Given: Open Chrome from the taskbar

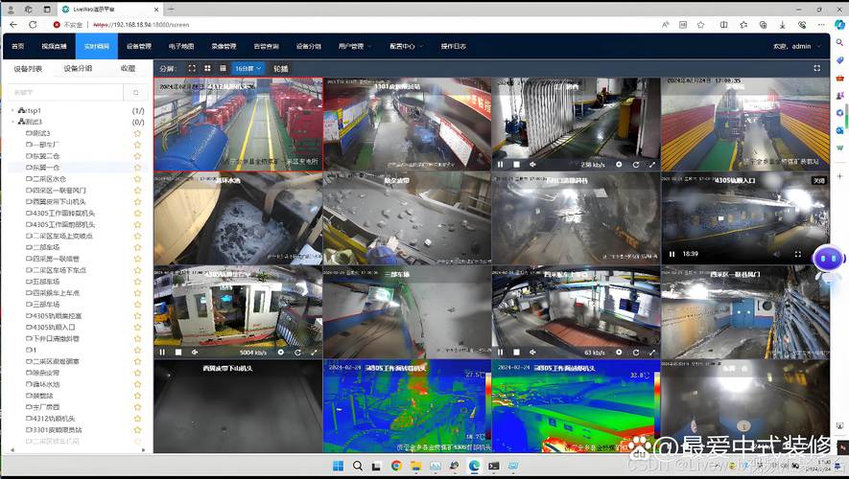Looking at the screenshot, I should coord(396,466).
